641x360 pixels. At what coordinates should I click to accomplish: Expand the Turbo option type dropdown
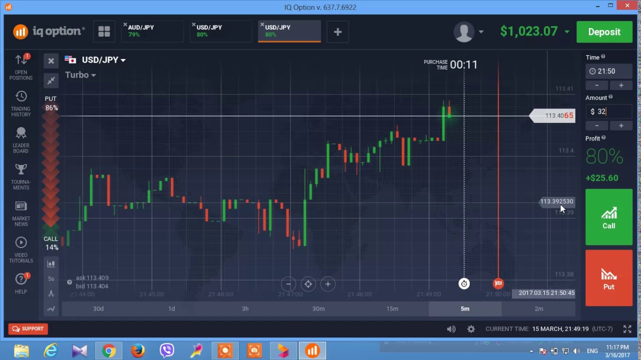coord(80,75)
